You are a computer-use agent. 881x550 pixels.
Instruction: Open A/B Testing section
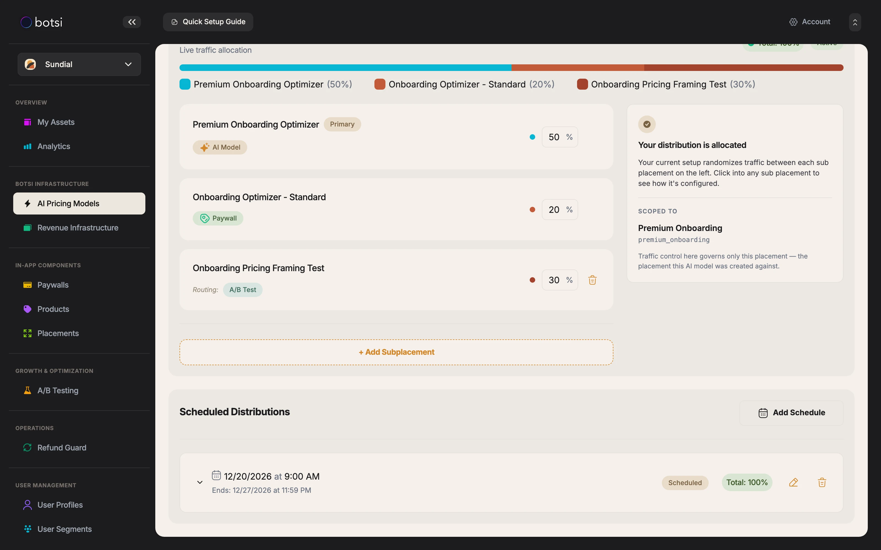[x=79, y=390]
